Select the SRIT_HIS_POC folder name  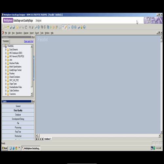(14, 80)
